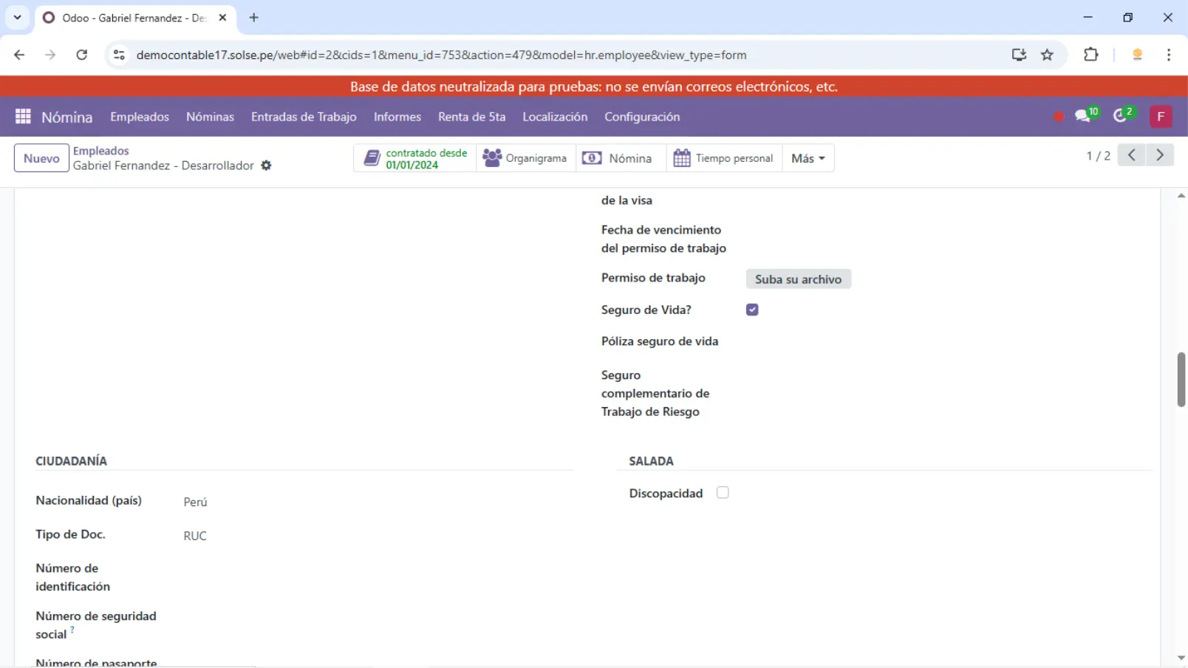Click the vertical scrollbar thumb
The width and height of the screenshot is (1188, 668).
click(x=1181, y=379)
